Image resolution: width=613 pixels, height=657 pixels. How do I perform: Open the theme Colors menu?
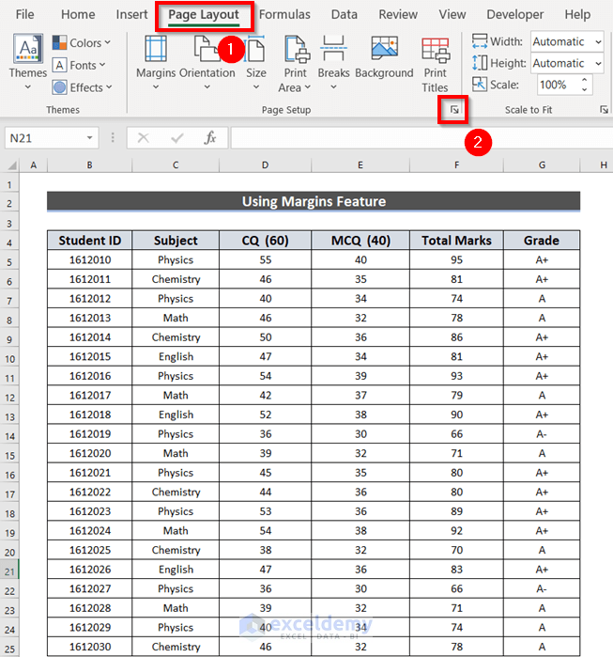pyautogui.click(x=82, y=42)
